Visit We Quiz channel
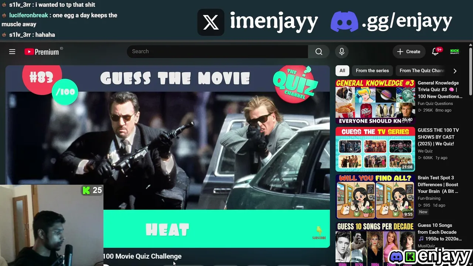Viewport: 473px width, 266px height. (x=425, y=151)
